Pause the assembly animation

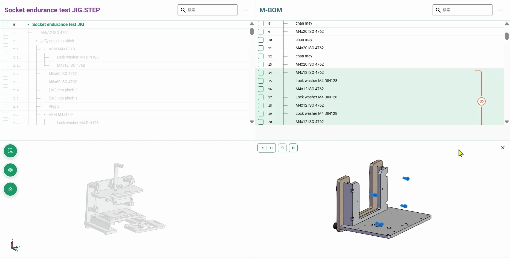tap(293, 148)
